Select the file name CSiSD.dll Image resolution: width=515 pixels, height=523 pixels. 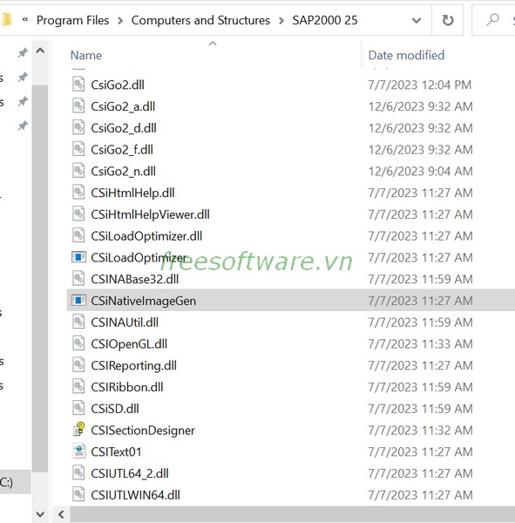pos(115,409)
